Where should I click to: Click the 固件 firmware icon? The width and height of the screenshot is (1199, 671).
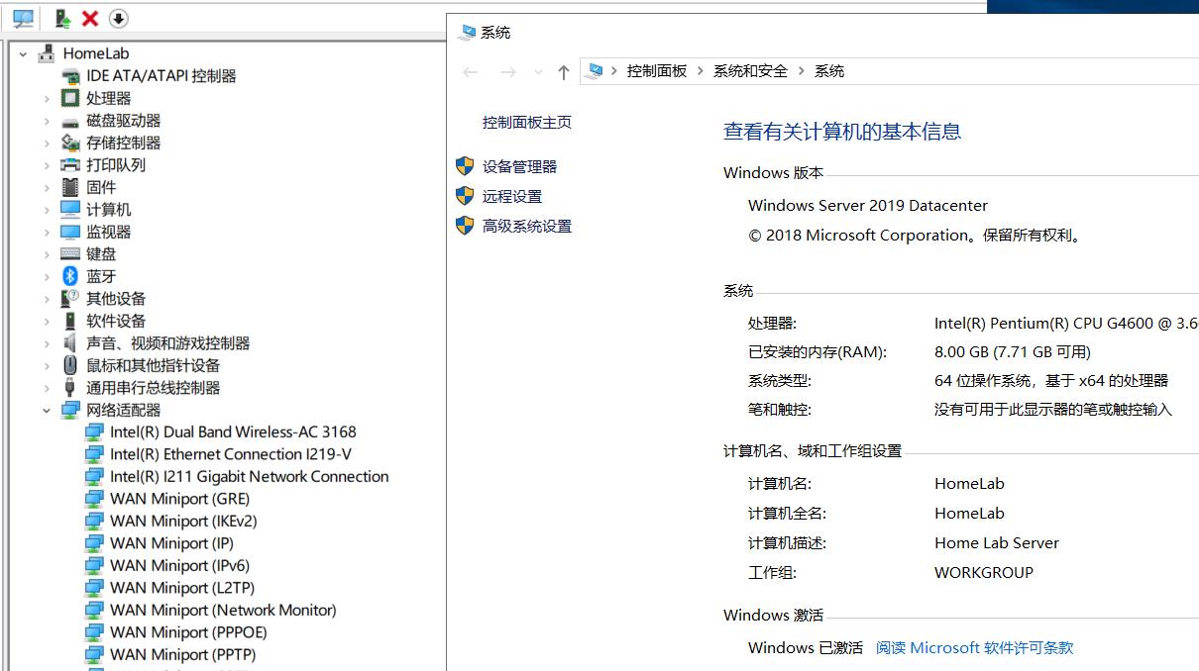[70, 187]
